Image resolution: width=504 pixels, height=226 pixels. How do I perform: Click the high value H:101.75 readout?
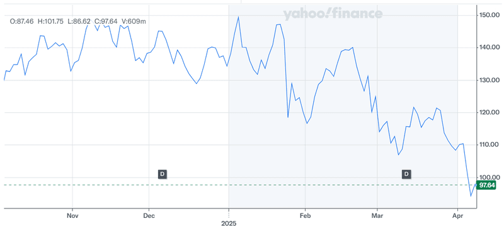pyautogui.click(x=50, y=21)
